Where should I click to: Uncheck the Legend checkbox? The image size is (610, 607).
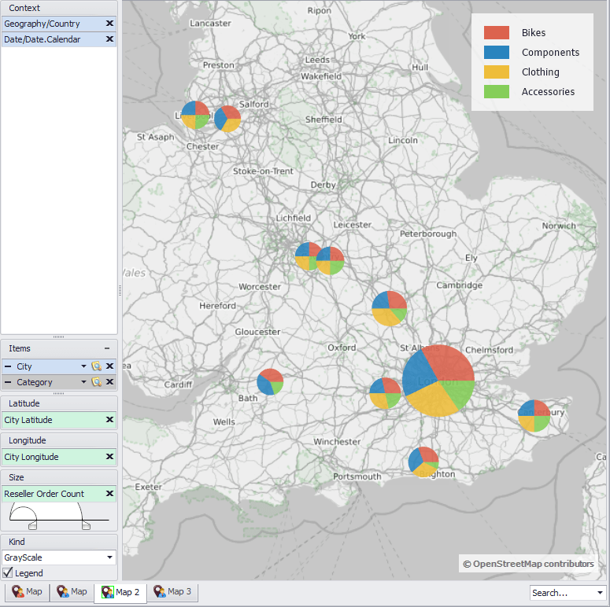tap(7, 573)
